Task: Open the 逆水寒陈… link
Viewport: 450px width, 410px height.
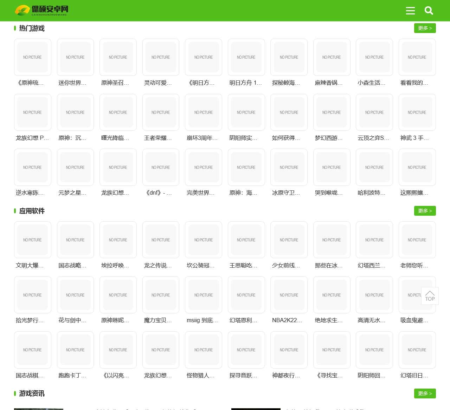Action: click(x=30, y=193)
